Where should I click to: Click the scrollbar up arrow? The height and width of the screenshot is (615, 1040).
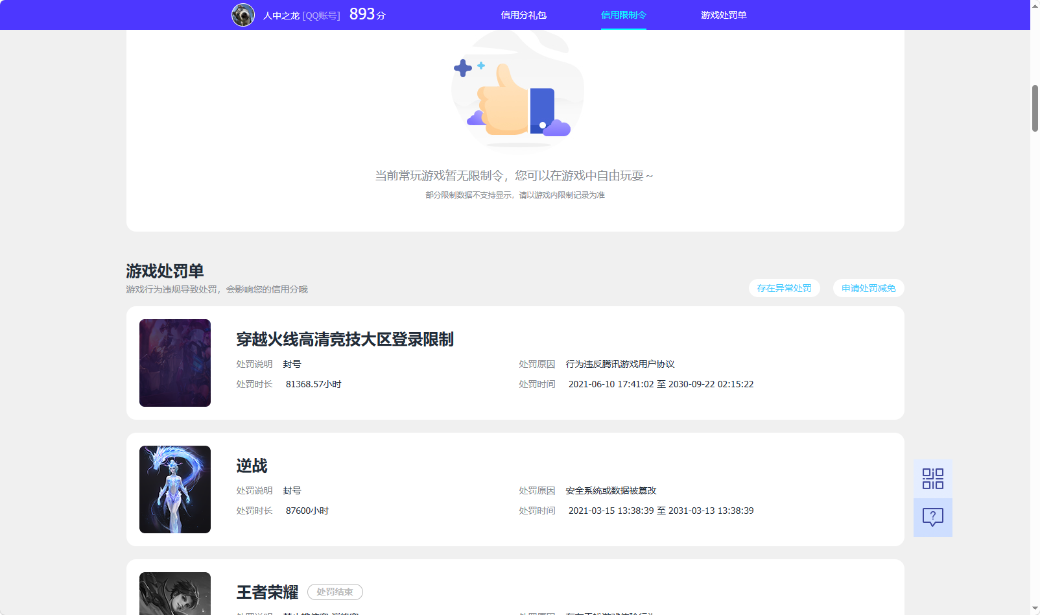pos(1035,5)
